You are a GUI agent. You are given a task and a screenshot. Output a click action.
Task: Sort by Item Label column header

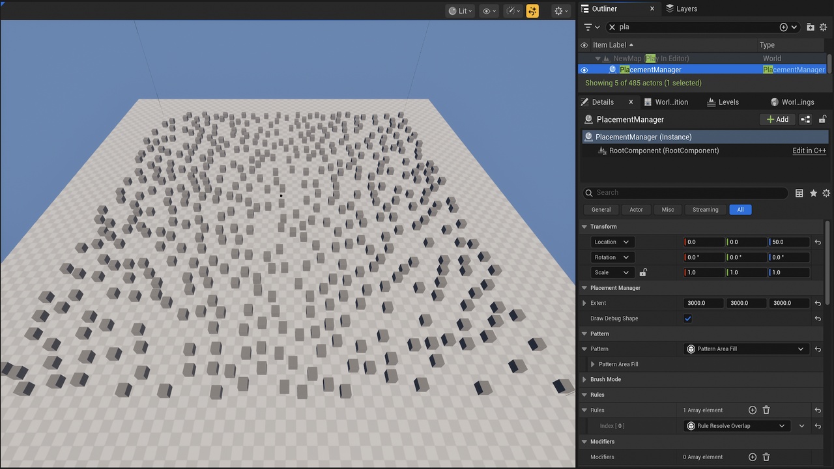pyautogui.click(x=613, y=45)
